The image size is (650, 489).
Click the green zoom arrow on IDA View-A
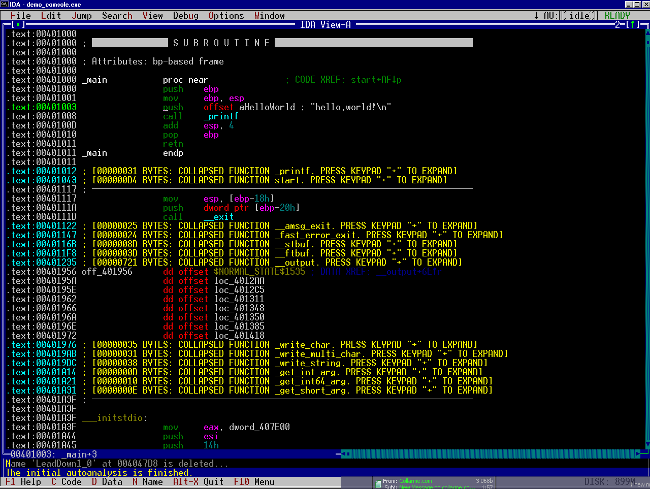click(633, 24)
